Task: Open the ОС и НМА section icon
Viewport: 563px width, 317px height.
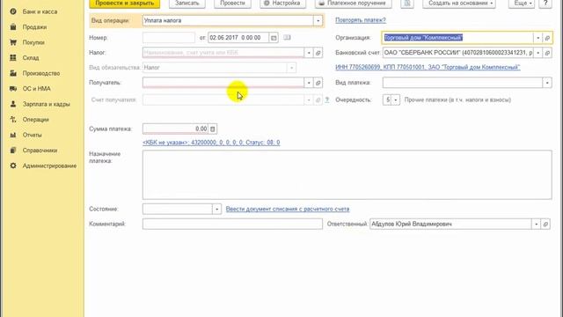Action: coord(13,89)
